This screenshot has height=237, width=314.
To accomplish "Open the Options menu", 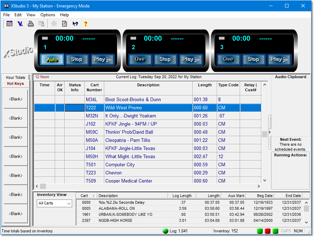I will click(48, 15).
